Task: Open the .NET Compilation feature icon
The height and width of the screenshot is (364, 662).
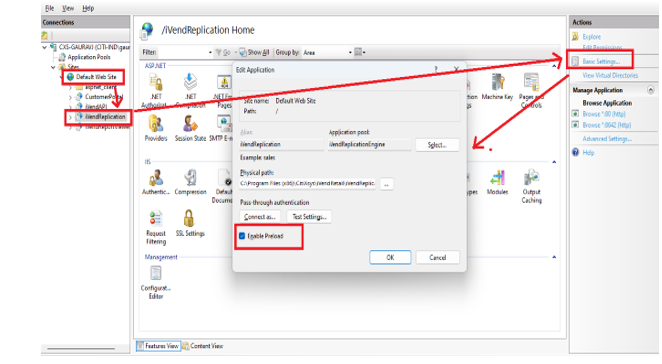Action: [190, 82]
